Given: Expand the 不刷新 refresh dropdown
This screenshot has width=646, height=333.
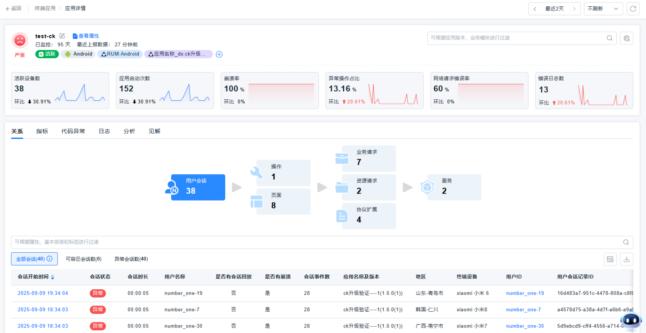Looking at the screenshot, I should pyautogui.click(x=603, y=9).
